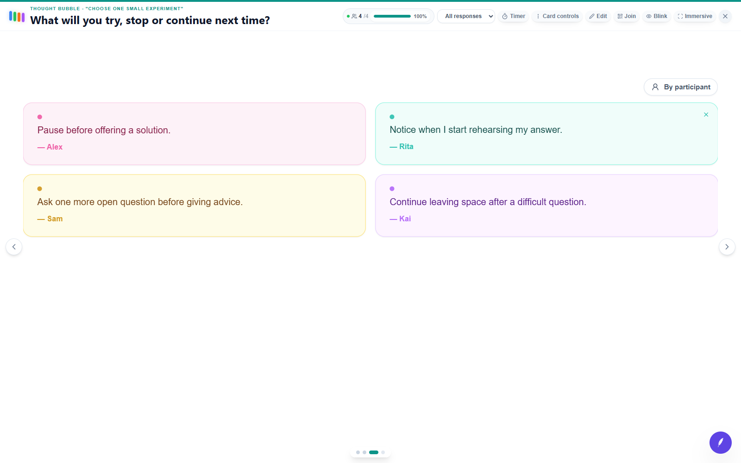Show the Join QR code
The height and width of the screenshot is (463, 741).
tap(627, 16)
